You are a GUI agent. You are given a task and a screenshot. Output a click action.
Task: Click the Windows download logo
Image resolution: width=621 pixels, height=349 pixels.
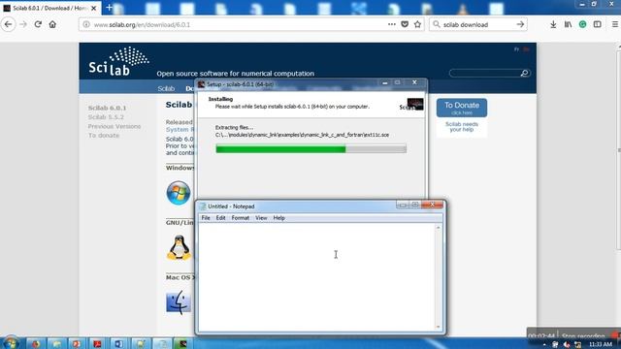point(179,193)
